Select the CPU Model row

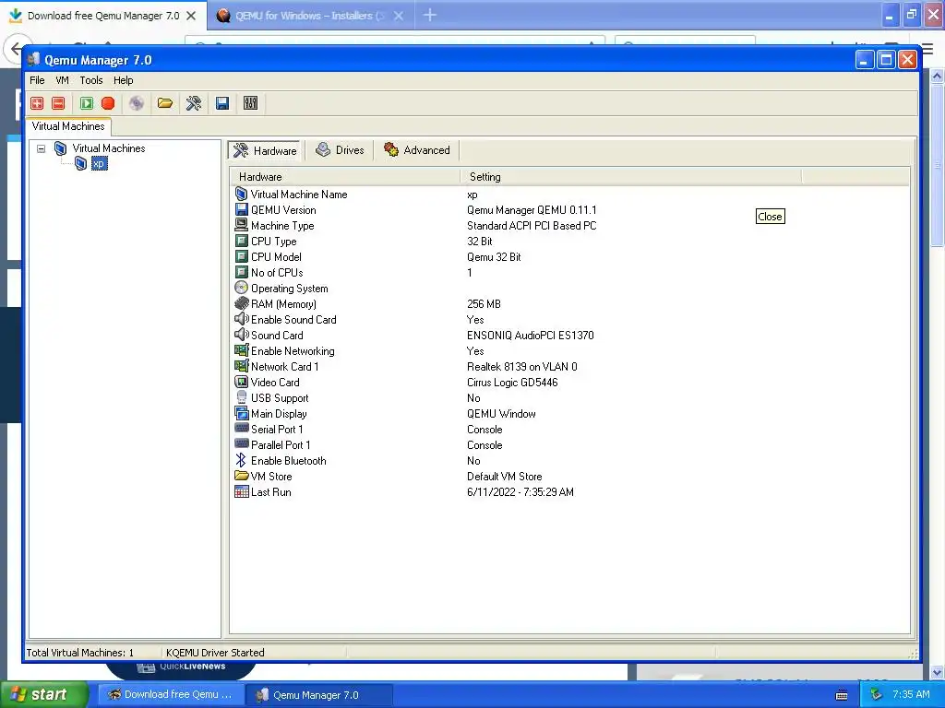569,256
